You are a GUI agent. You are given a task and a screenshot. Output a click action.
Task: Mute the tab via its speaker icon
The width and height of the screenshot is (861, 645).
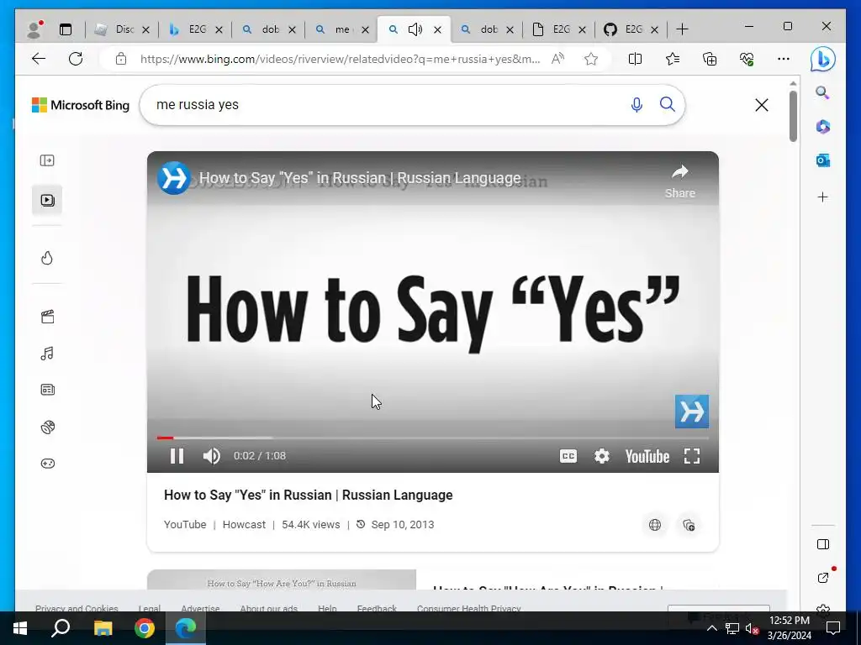pyautogui.click(x=415, y=29)
